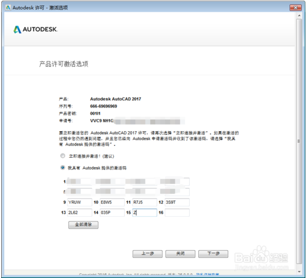Click the scrollbar down arrow
The image size is (306, 278).
click(x=299, y=271)
